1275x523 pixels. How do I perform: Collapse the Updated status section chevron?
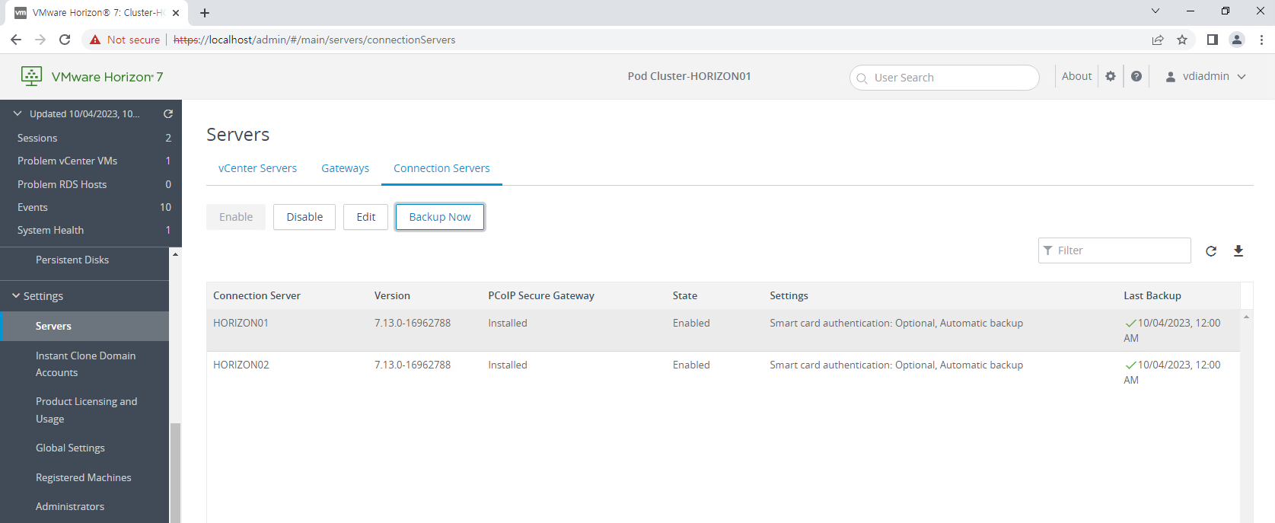click(18, 113)
